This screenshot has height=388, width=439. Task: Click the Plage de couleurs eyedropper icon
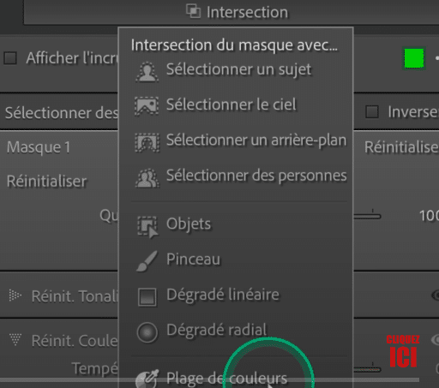pos(147,379)
